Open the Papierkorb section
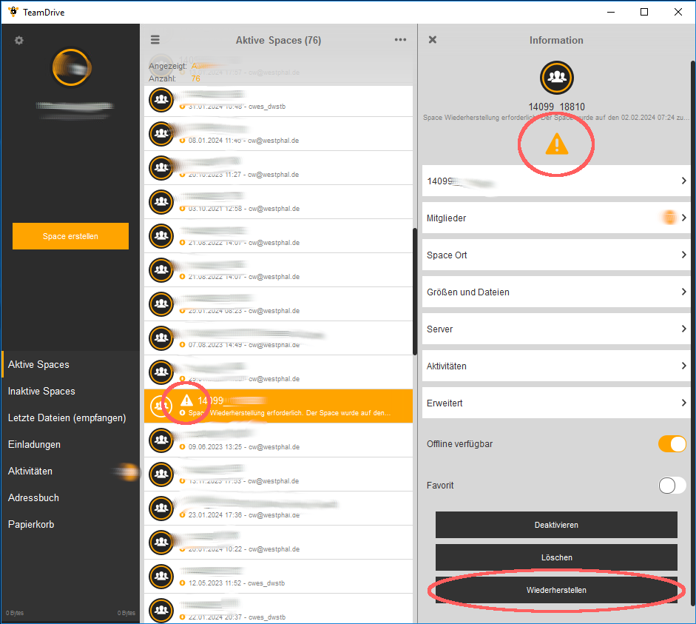Viewport: 696px width, 624px height. coord(31,524)
